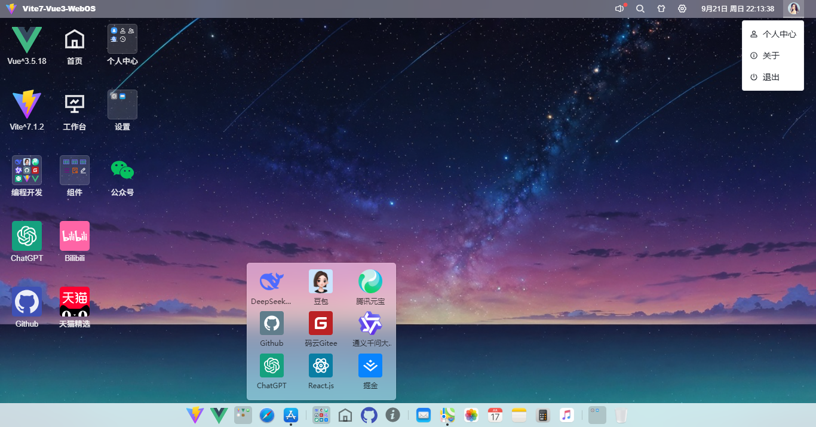Launch 码云Gitee from the folder
This screenshot has height=427, width=816.
[321, 323]
